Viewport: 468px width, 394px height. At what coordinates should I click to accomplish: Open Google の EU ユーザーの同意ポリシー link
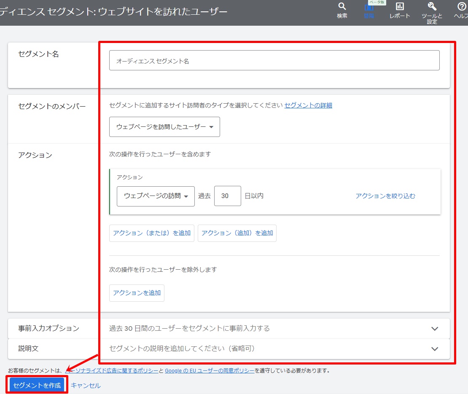(x=210, y=371)
